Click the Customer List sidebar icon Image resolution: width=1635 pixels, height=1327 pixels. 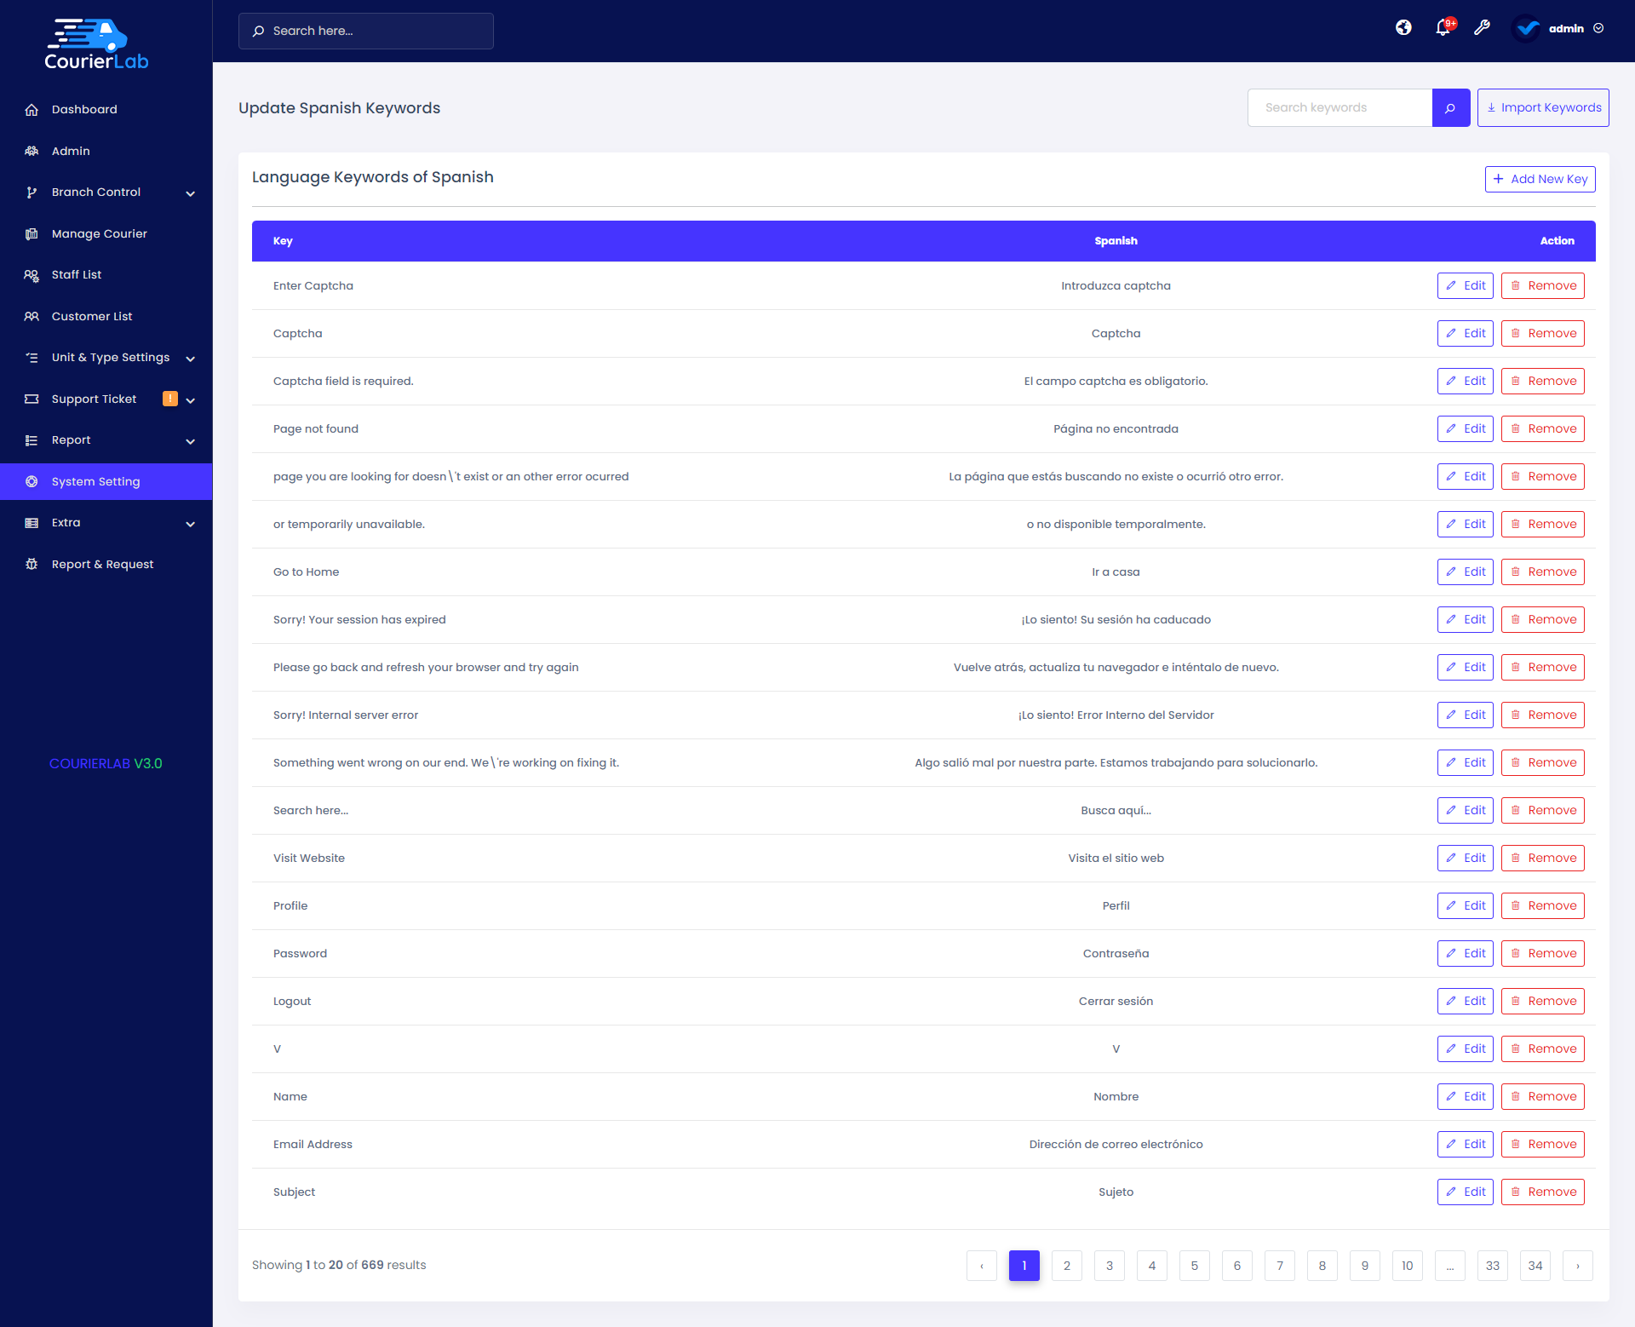tap(32, 316)
